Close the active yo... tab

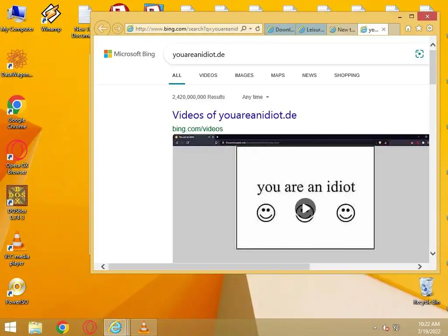point(384,29)
